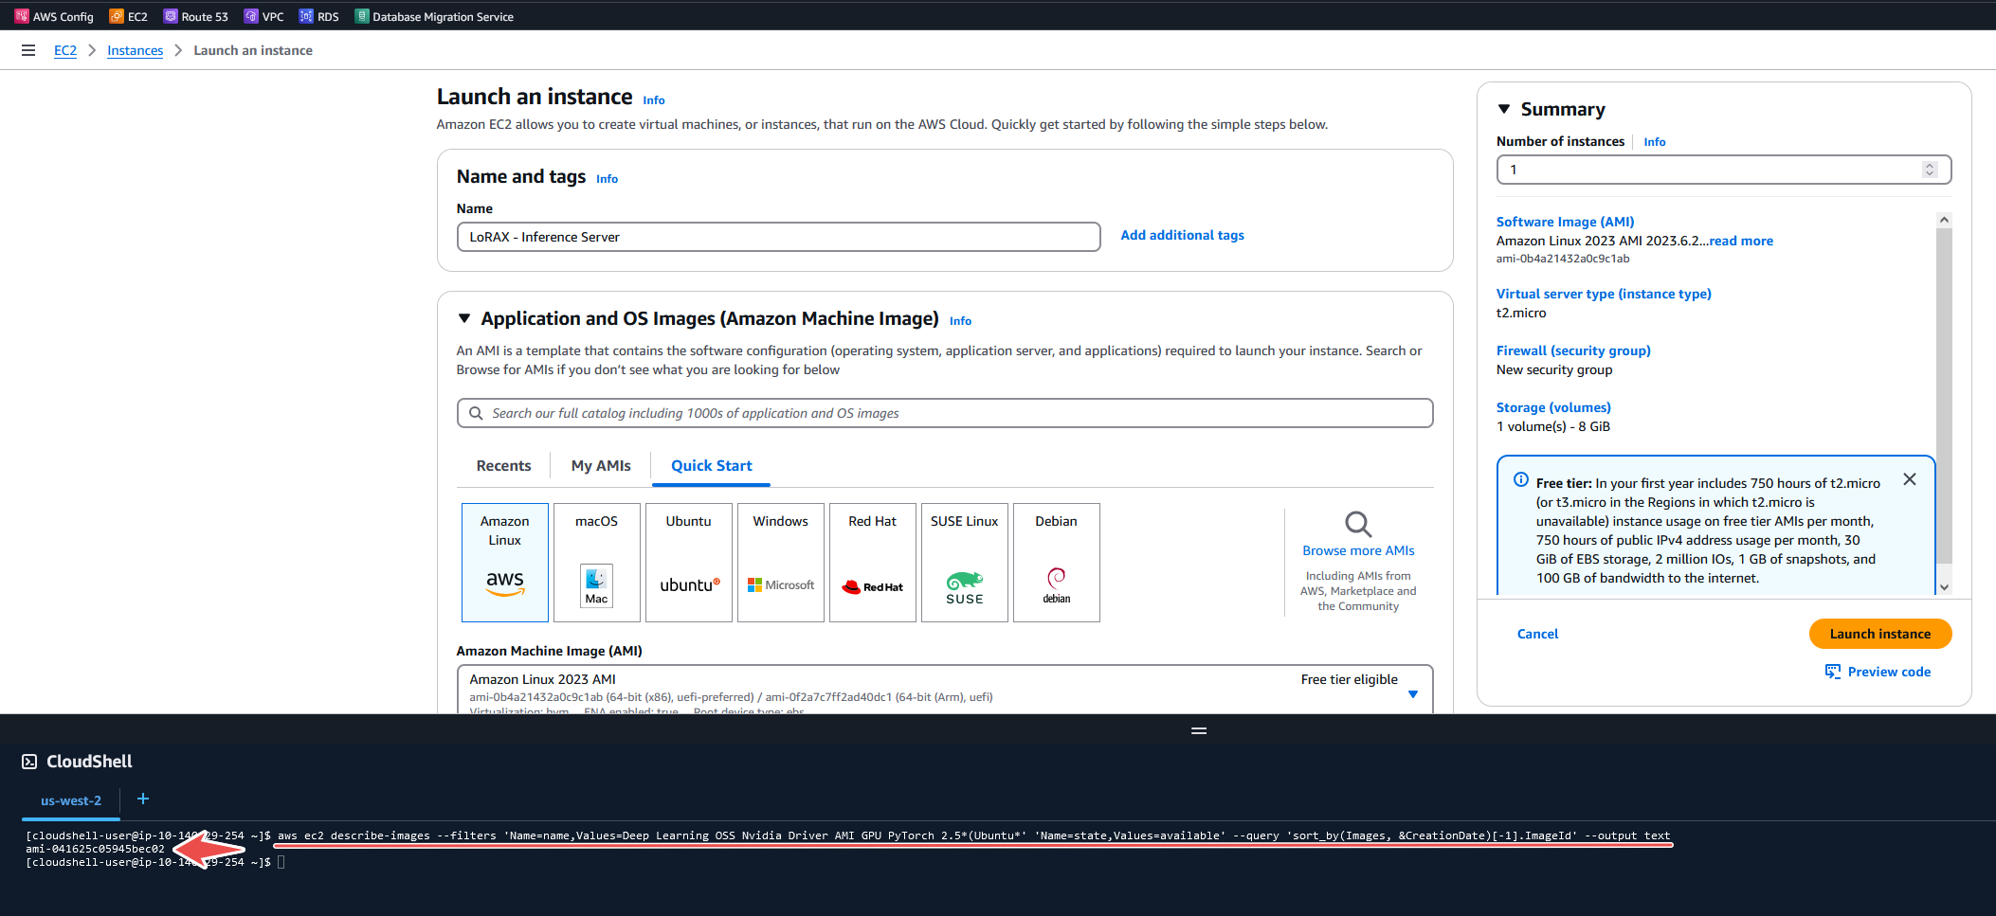This screenshot has width=1996, height=916.
Task: Switch to the Recents tab
Action: (x=503, y=465)
